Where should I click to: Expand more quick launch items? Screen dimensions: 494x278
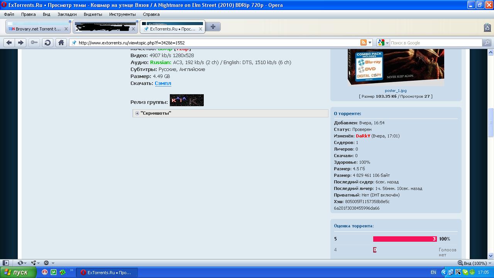[71, 271]
